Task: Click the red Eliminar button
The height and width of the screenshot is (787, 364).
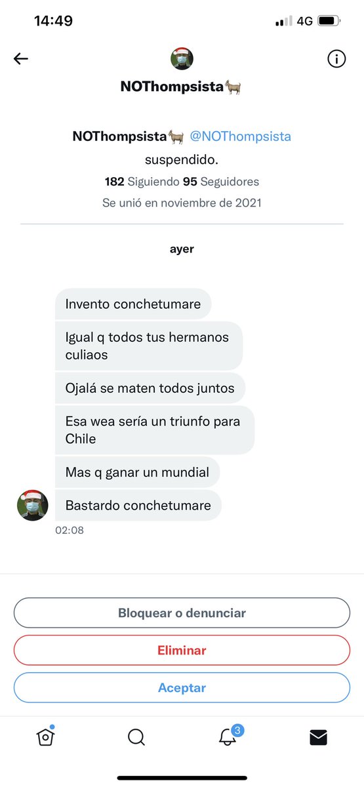Action: click(182, 651)
